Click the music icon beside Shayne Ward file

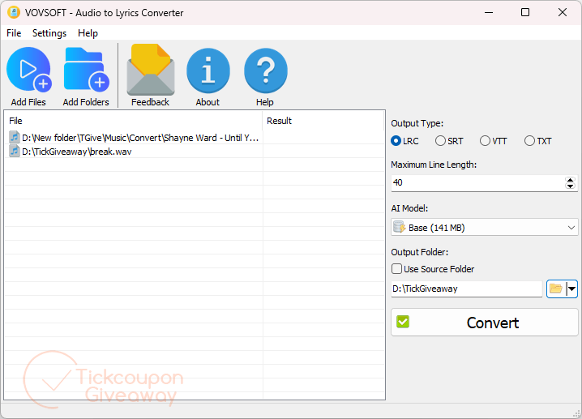coord(15,137)
